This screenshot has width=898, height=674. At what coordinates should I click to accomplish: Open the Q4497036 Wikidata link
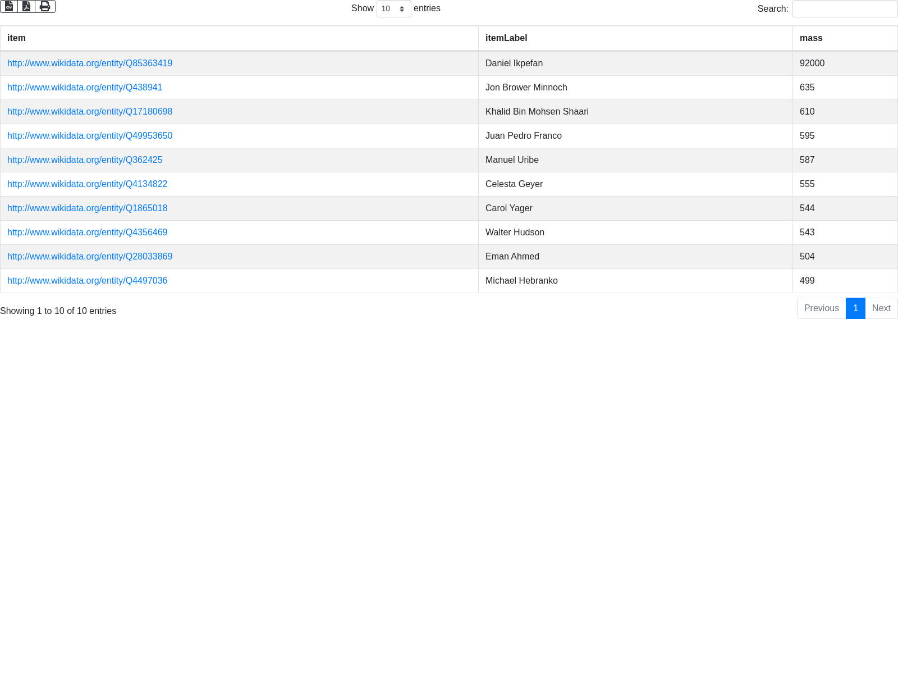[x=87, y=281]
